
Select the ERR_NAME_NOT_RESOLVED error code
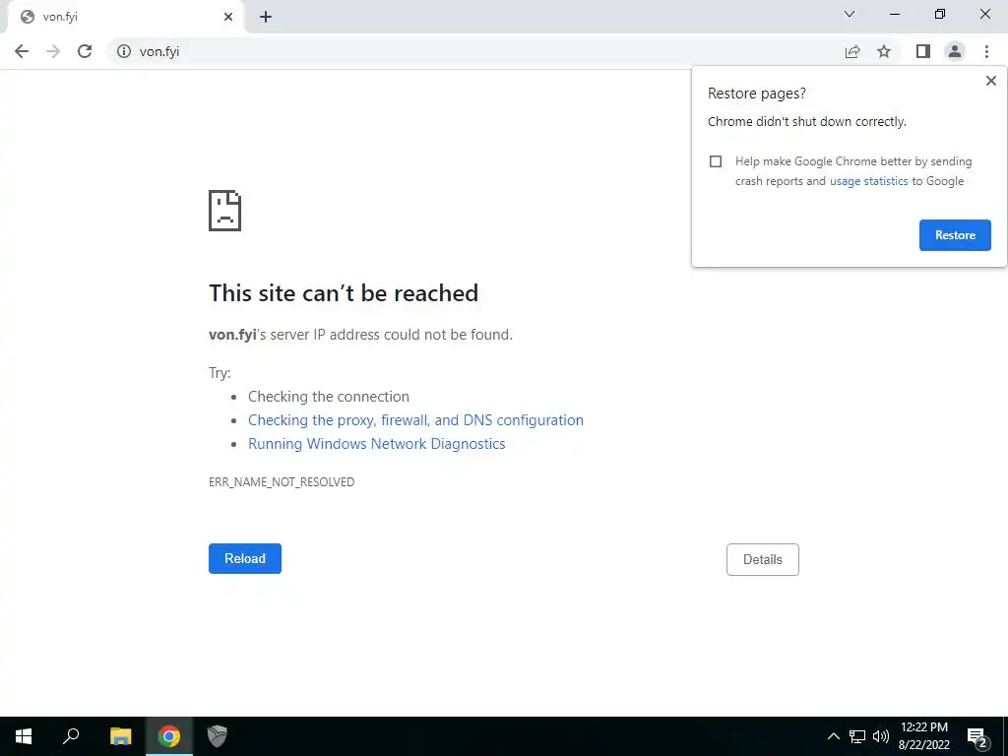click(282, 482)
